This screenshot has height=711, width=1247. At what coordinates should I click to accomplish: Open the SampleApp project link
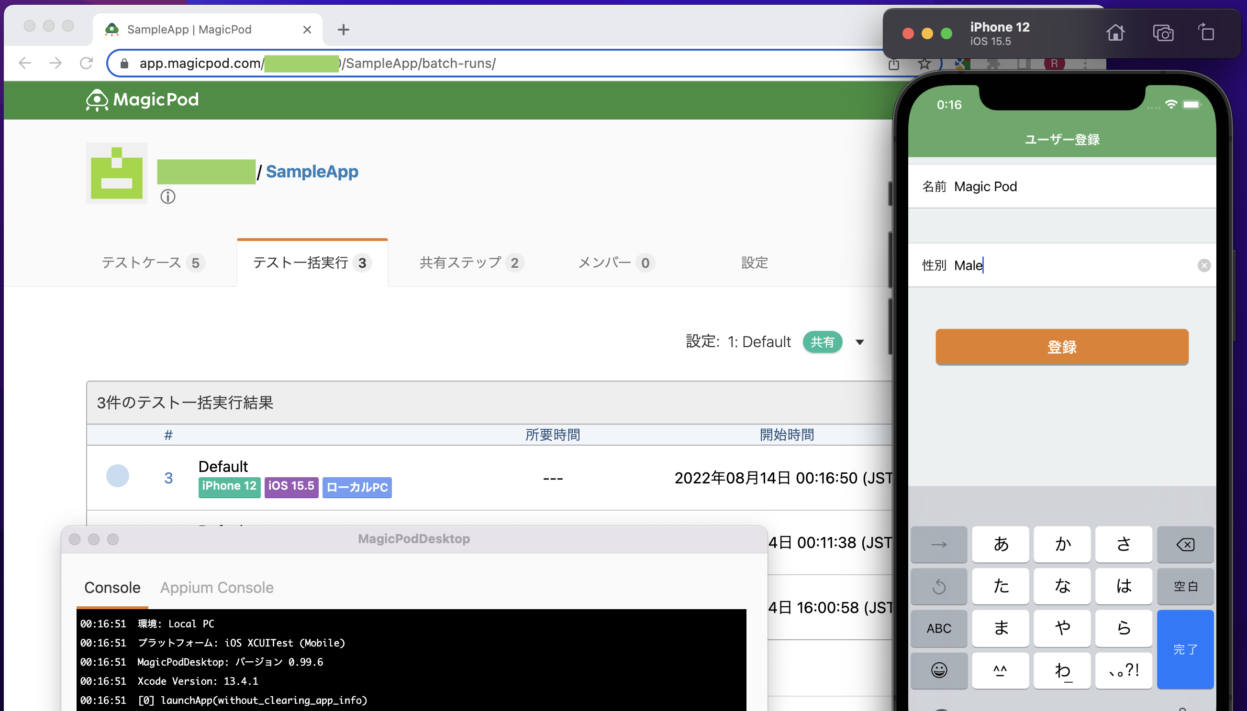tap(312, 171)
